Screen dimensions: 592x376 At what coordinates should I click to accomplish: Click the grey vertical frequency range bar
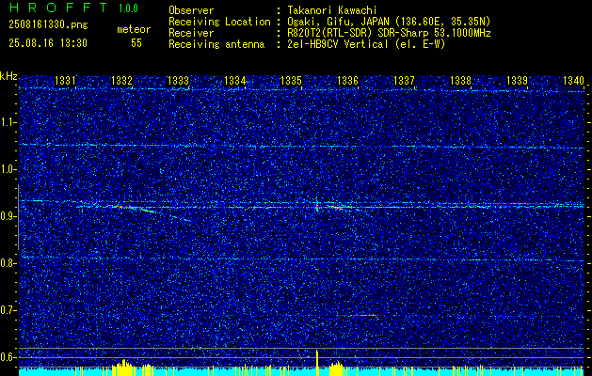(x=18, y=217)
